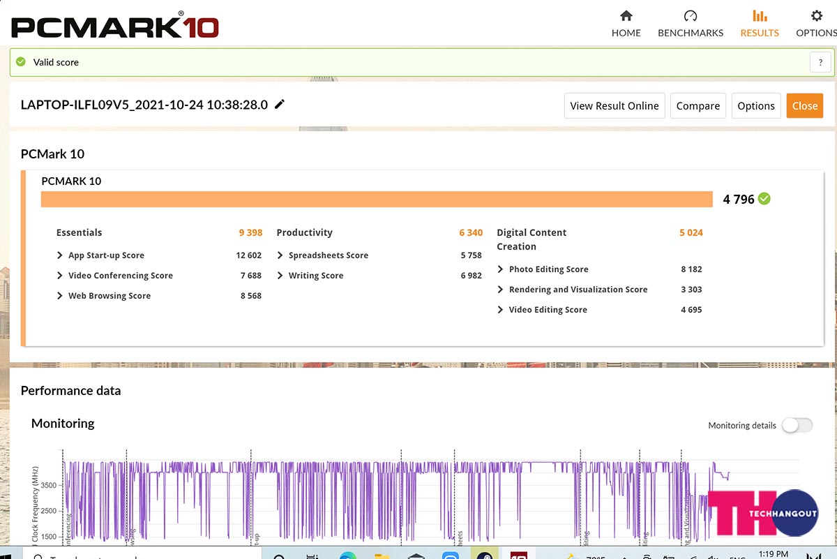Click the Digital Content Creation heading
The height and width of the screenshot is (559, 837).
pos(531,239)
